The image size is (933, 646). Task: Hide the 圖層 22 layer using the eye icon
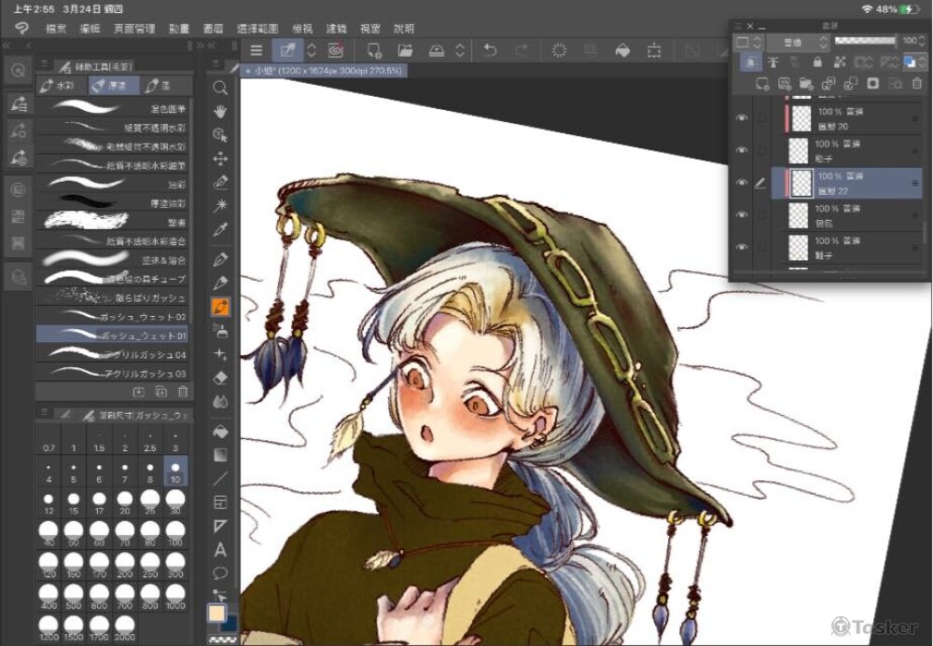click(x=743, y=183)
